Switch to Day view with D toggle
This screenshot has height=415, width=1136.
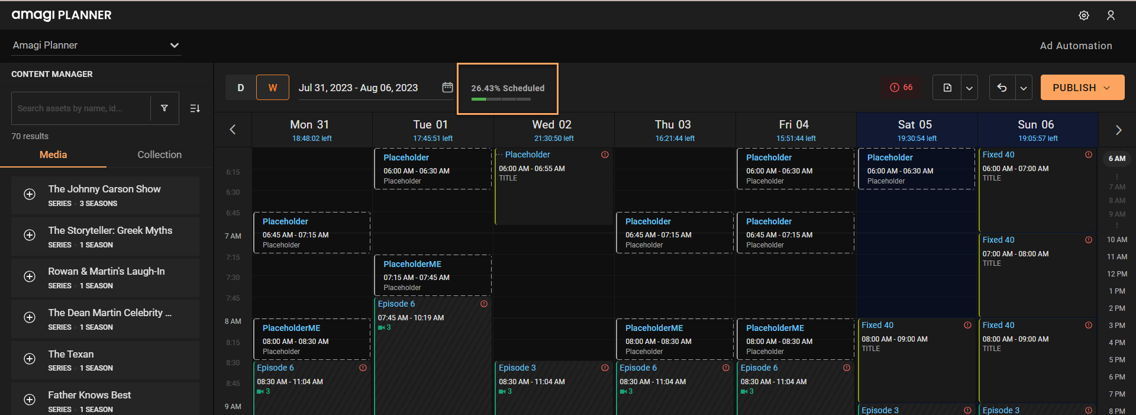[x=241, y=88]
